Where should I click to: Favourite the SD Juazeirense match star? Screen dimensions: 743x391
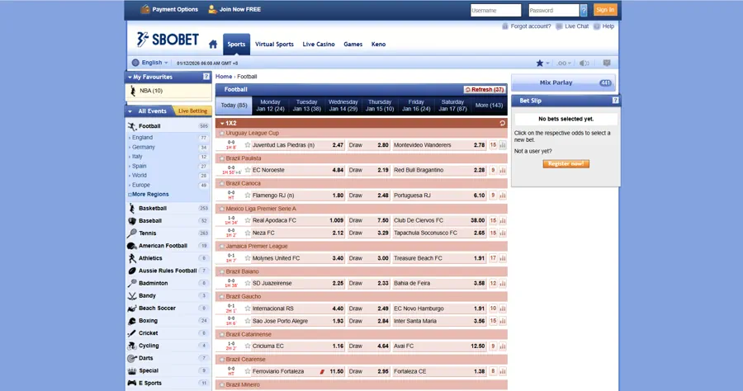click(248, 283)
